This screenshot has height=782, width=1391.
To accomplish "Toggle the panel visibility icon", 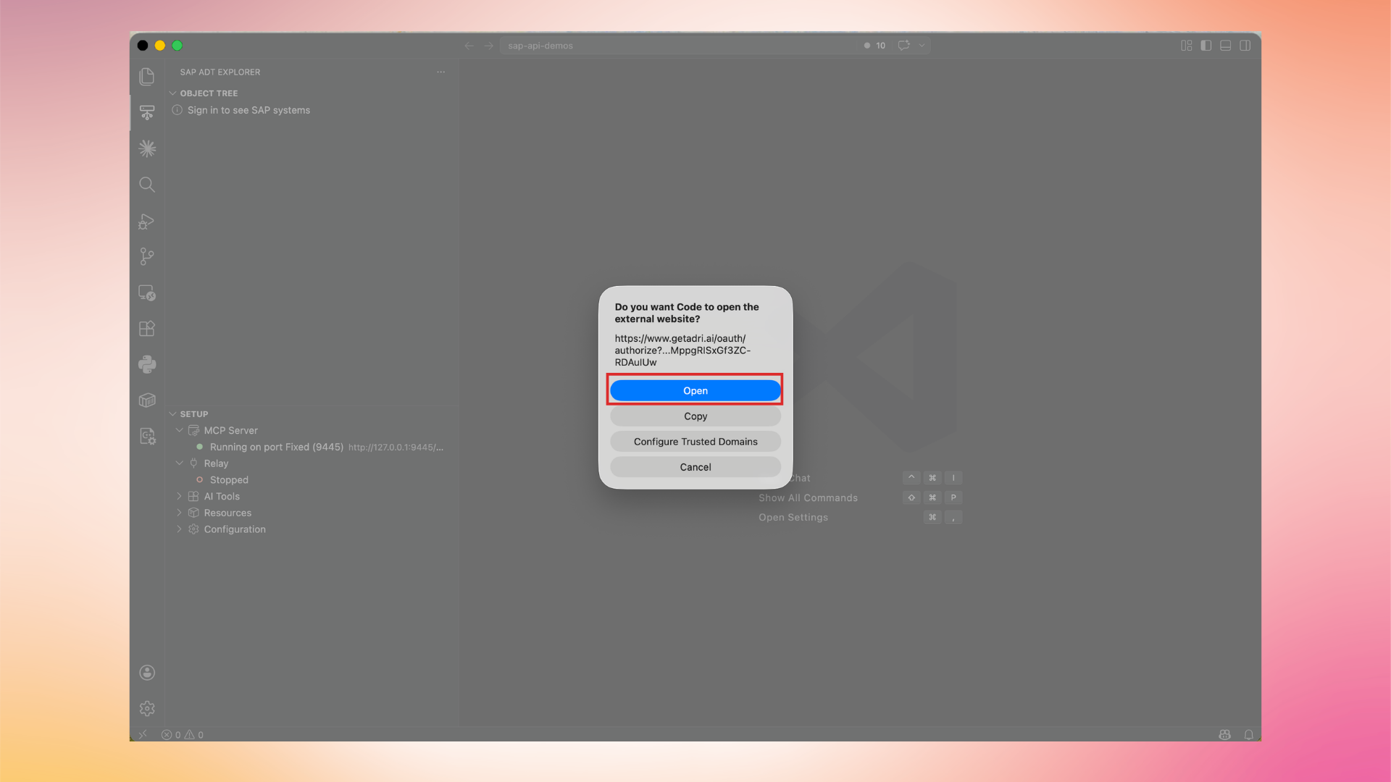I will (1225, 45).
